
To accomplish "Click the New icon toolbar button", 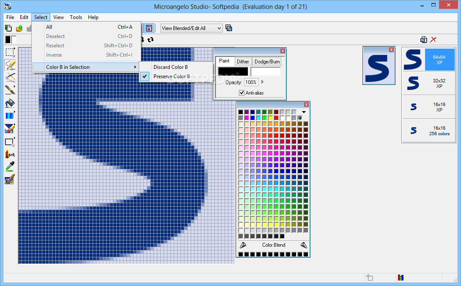I will tap(8, 28).
